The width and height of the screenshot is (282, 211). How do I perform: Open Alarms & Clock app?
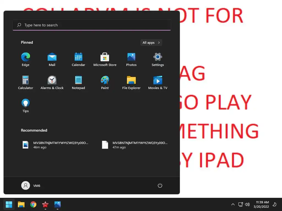click(52, 83)
